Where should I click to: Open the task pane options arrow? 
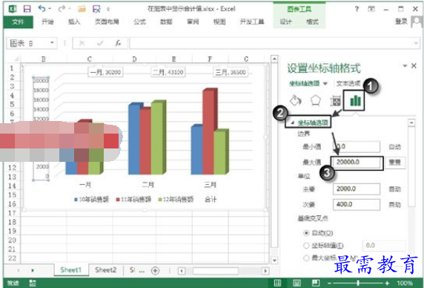click(405, 65)
